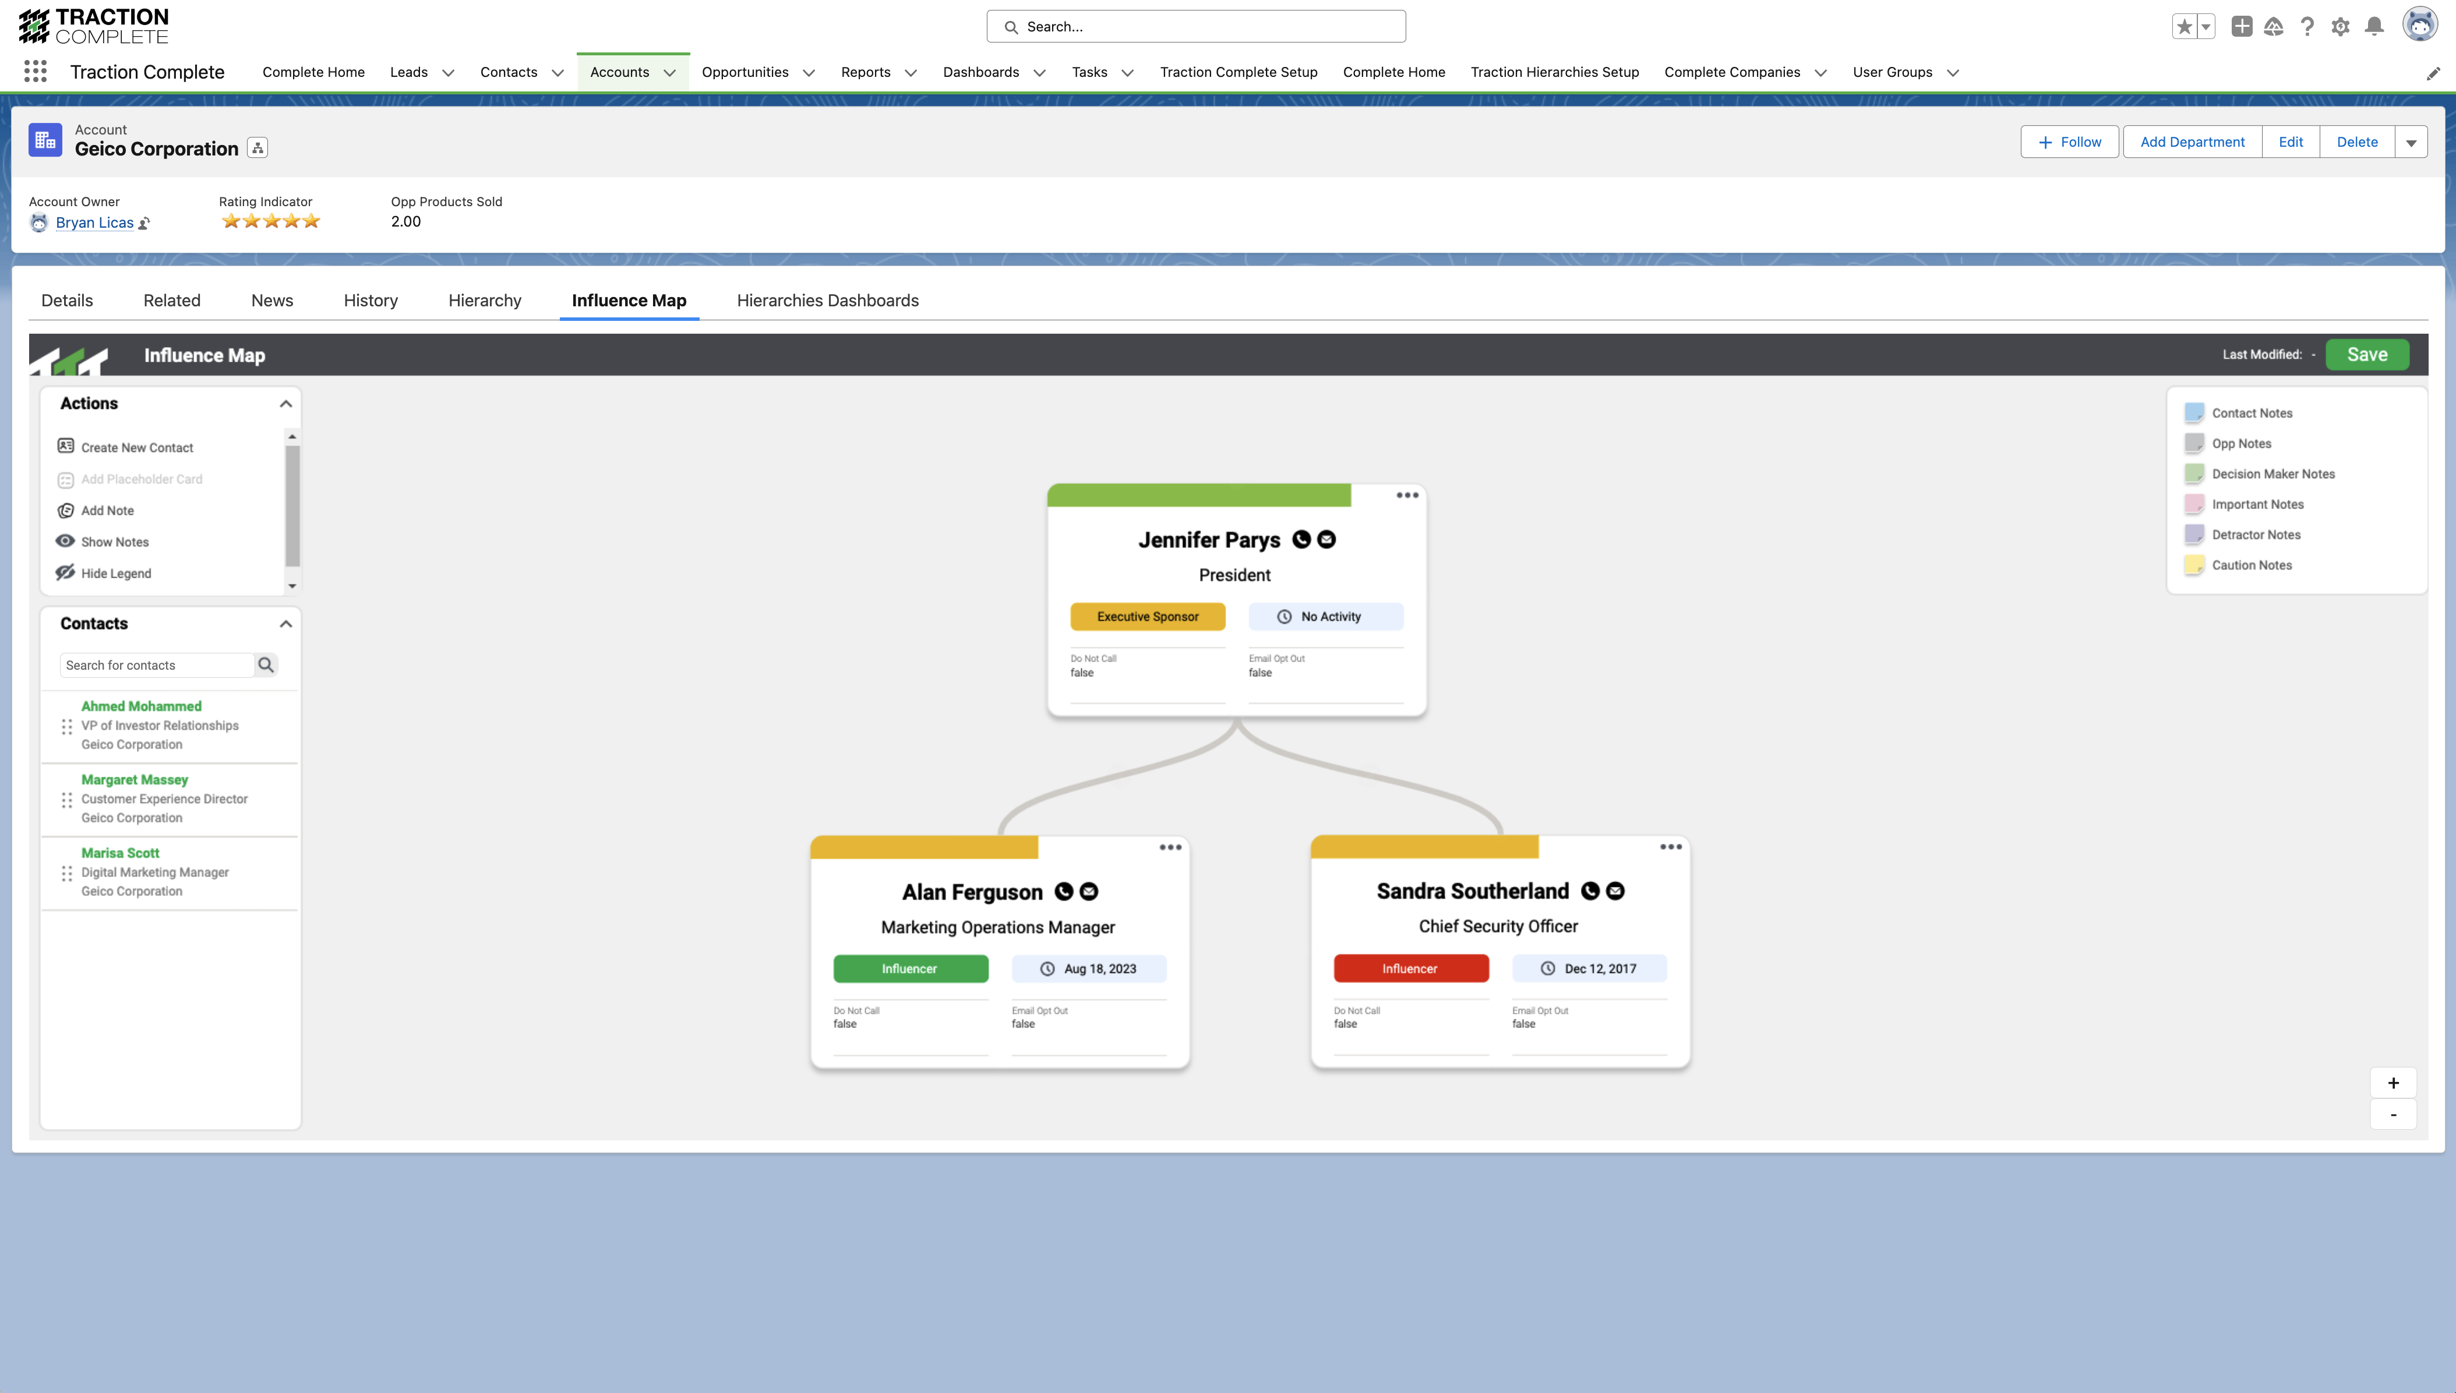The width and height of the screenshot is (2456, 1393).
Task: Zoom in on the influence map
Action: (2393, 1082)
